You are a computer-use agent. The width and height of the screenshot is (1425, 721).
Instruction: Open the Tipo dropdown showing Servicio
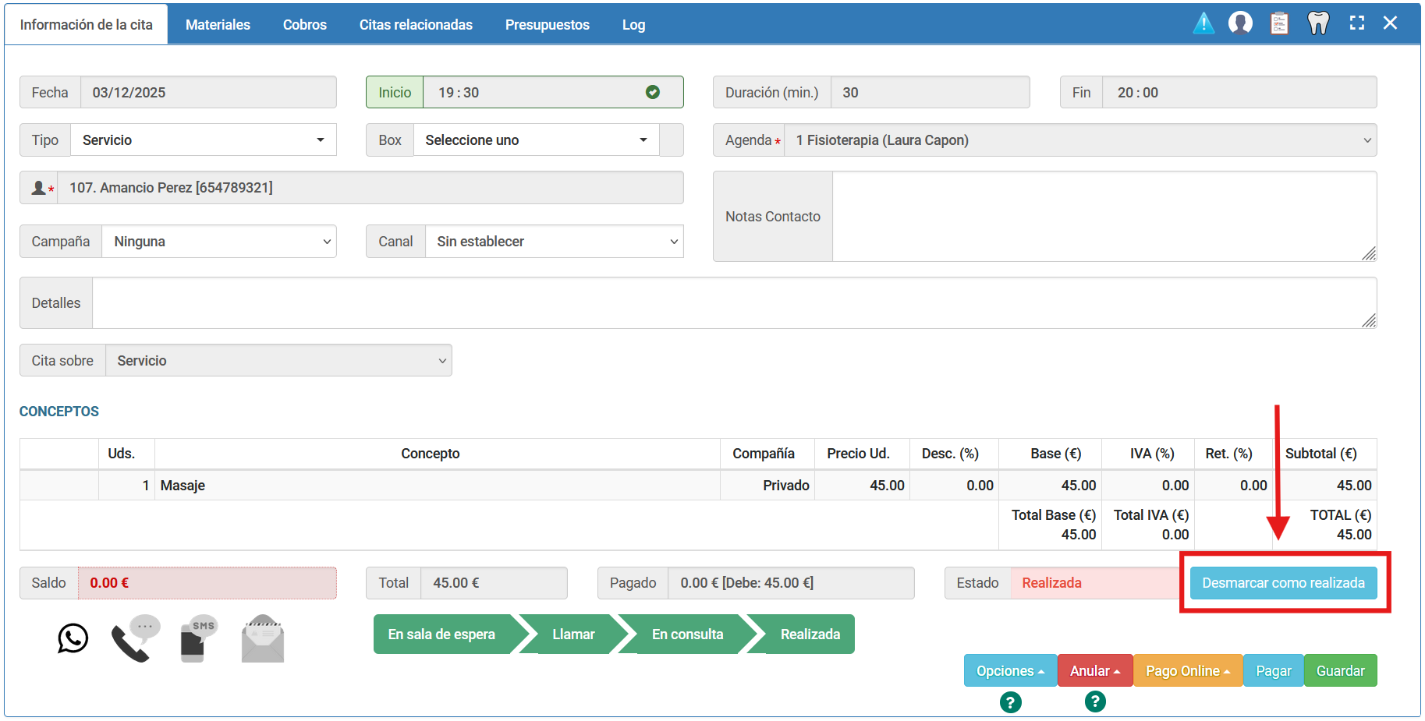click(x=203, y=140)
